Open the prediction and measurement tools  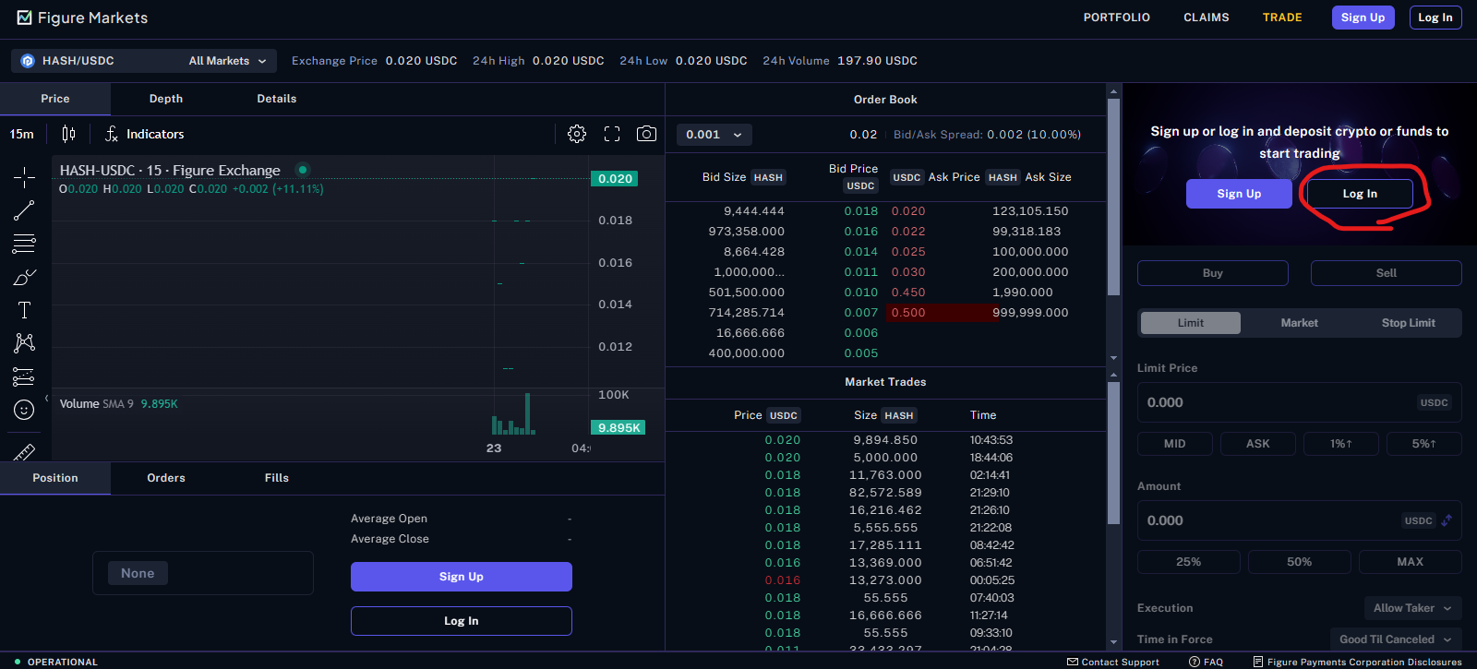pos(24,376)
